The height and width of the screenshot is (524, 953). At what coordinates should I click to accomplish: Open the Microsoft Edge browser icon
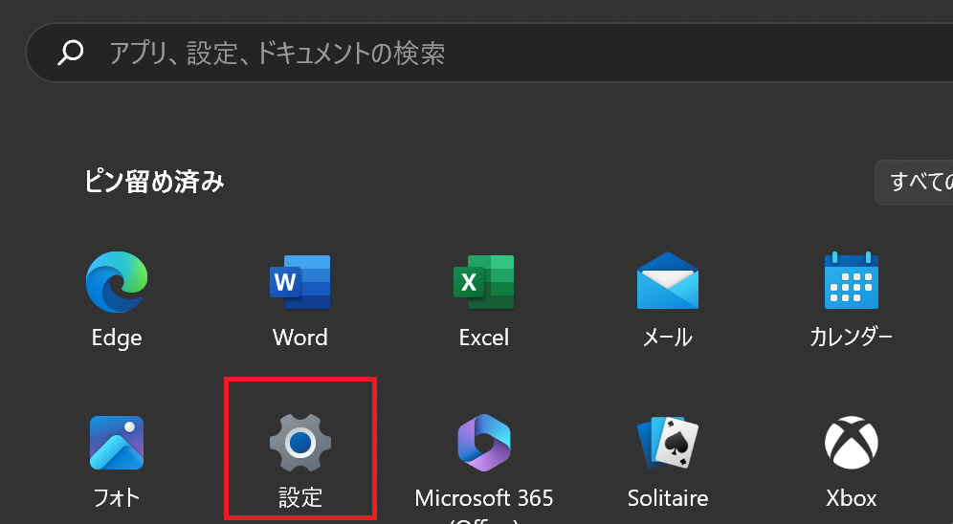click(117, 281)
